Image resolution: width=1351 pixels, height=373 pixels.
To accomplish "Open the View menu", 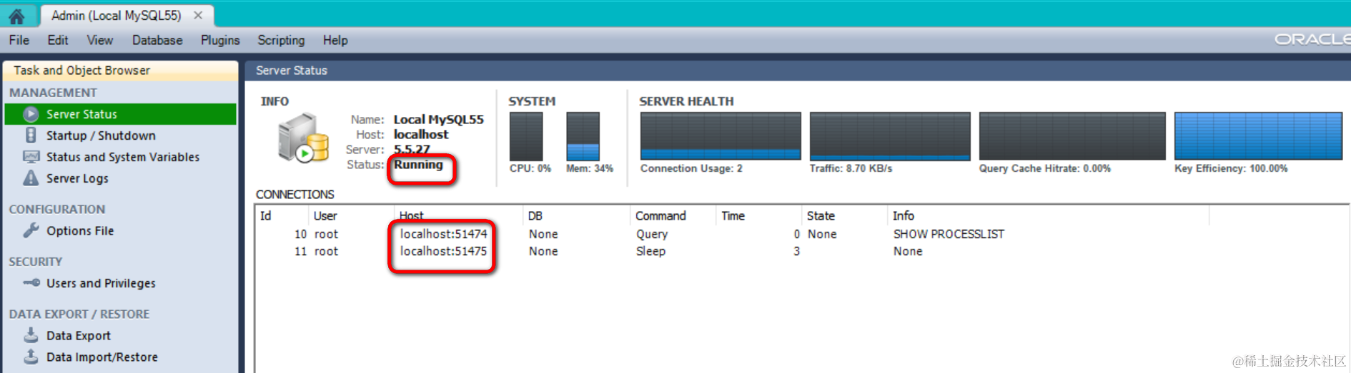I will coord(100,40).
